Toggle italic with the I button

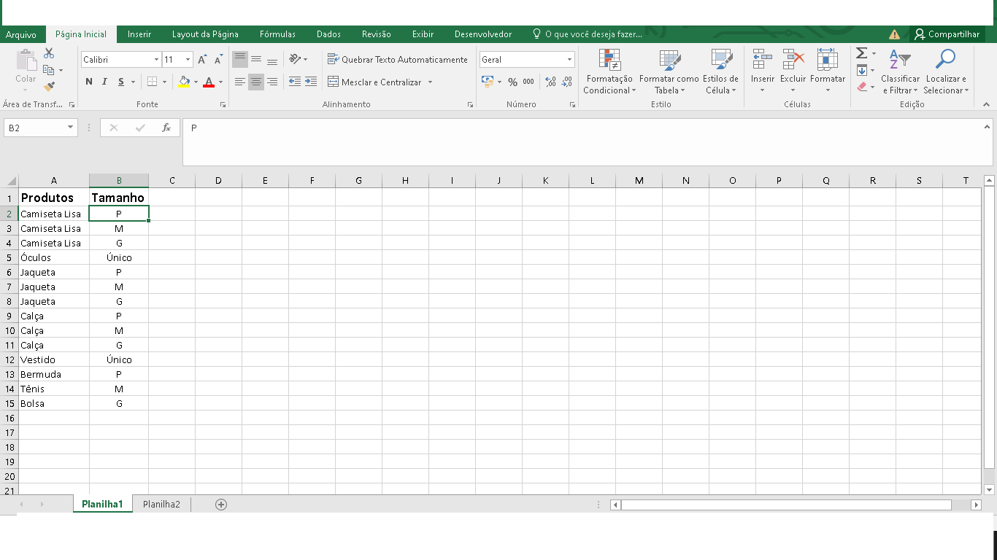click(105, 82)
